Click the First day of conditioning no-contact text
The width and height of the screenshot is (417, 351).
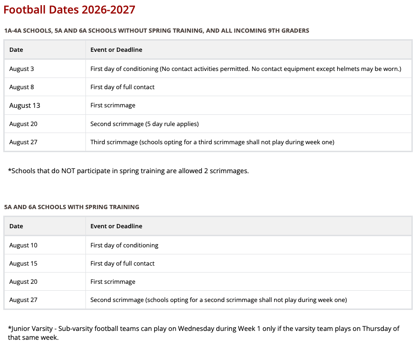tap(246, 69)
